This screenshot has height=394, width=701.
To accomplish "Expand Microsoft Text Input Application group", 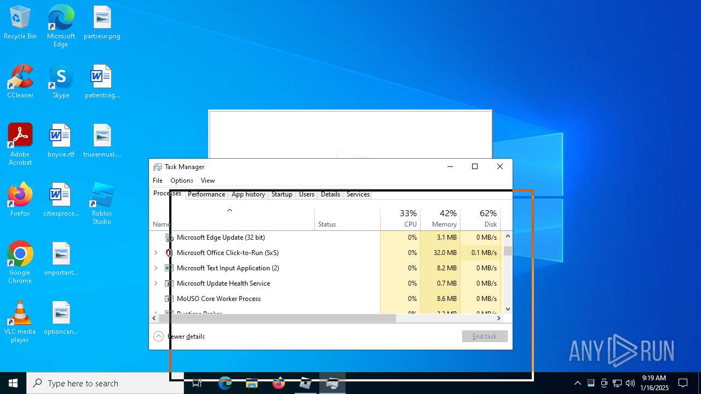I will pyautogui.click(x=156, y=268).
